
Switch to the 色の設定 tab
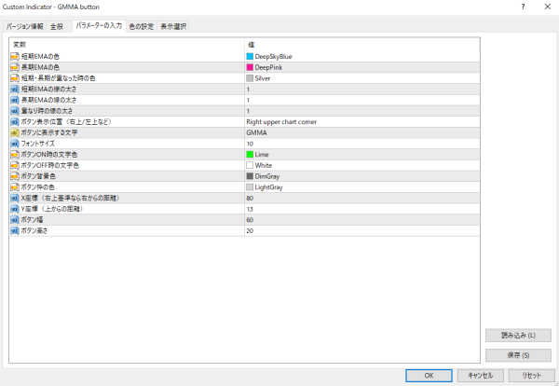pos(141,26)
